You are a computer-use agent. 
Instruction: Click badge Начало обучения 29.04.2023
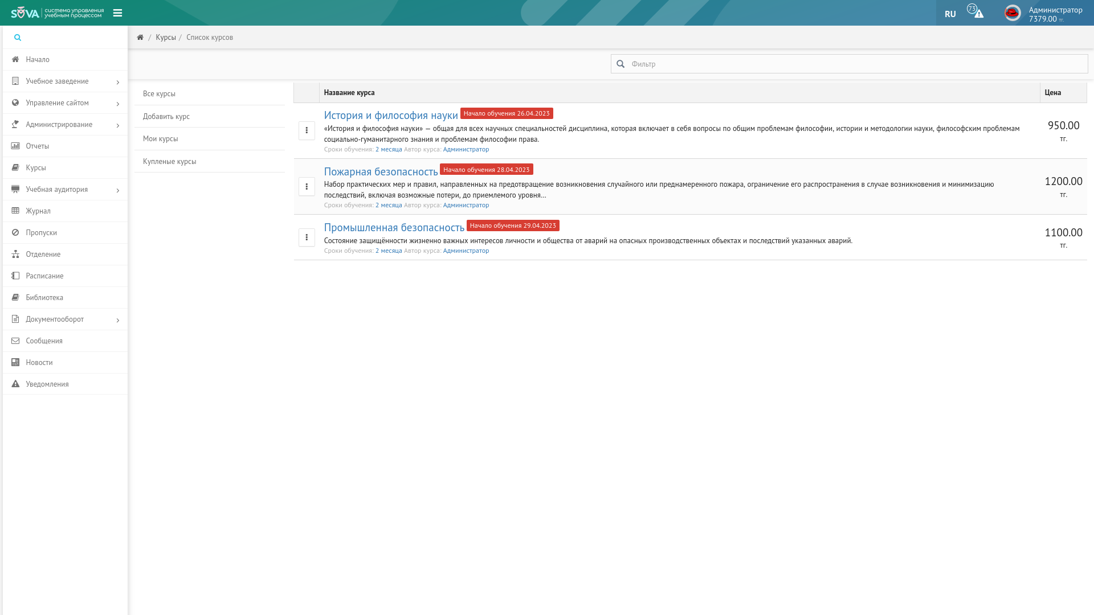coord(513,225)
